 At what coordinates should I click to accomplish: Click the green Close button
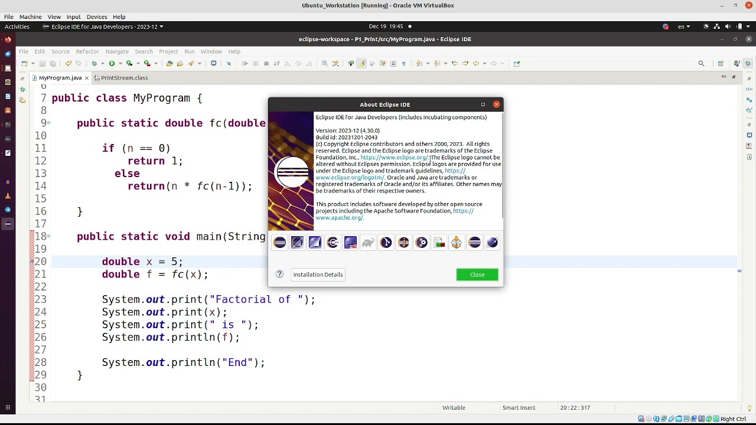[x=477, y=274]
